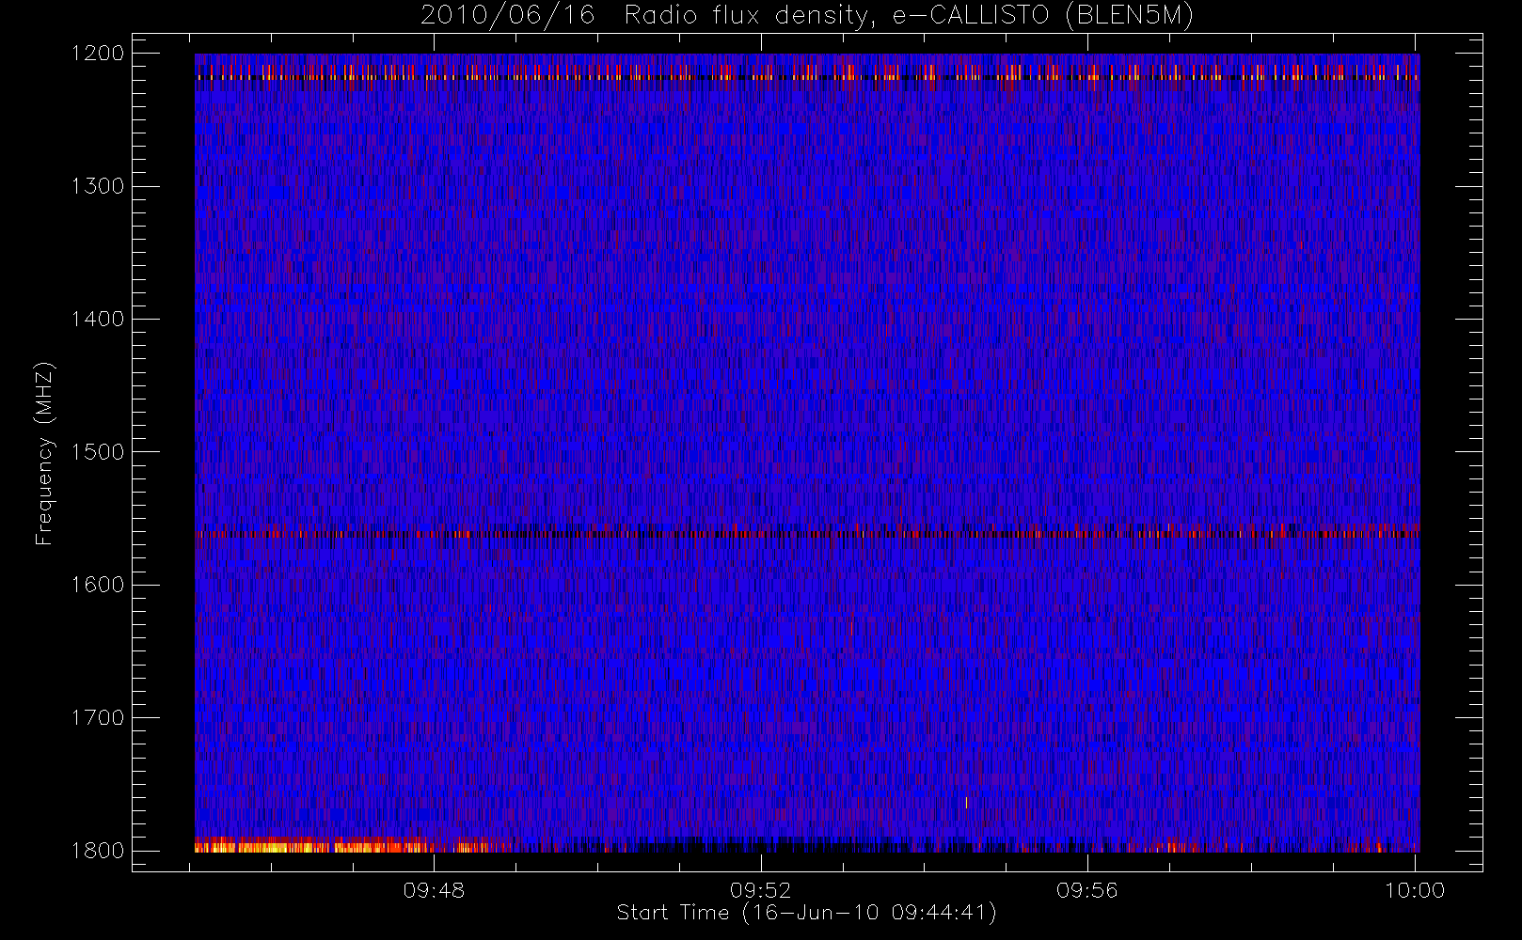Image resolution: width=1522 pixels, height=940 pixels.
Task: Click the plot title 'Radio flux density, e-CALLISTO (BLEN5M)'
Action: point(909,16)
